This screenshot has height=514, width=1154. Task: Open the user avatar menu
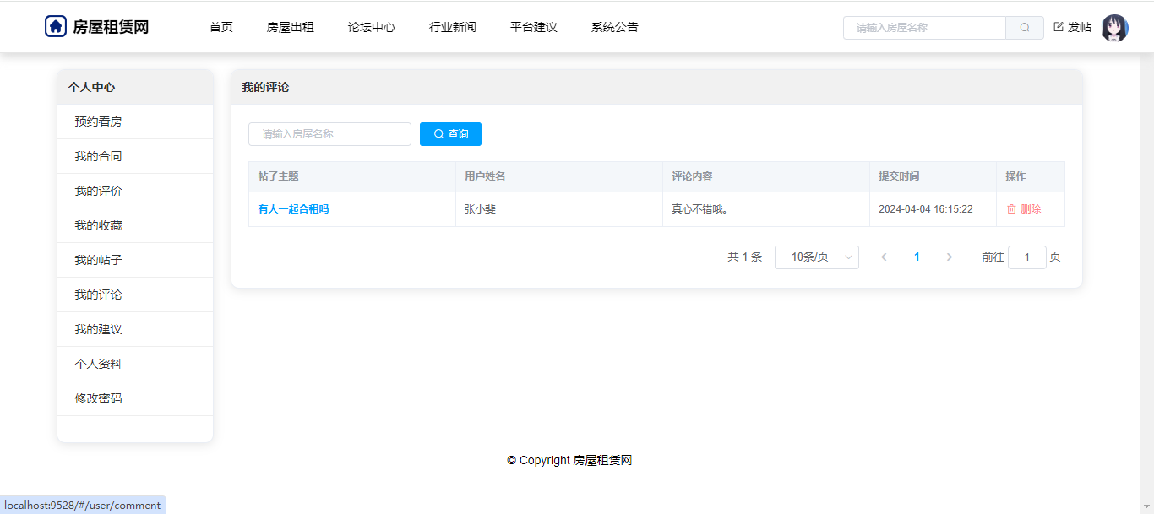click(1114, 28)
